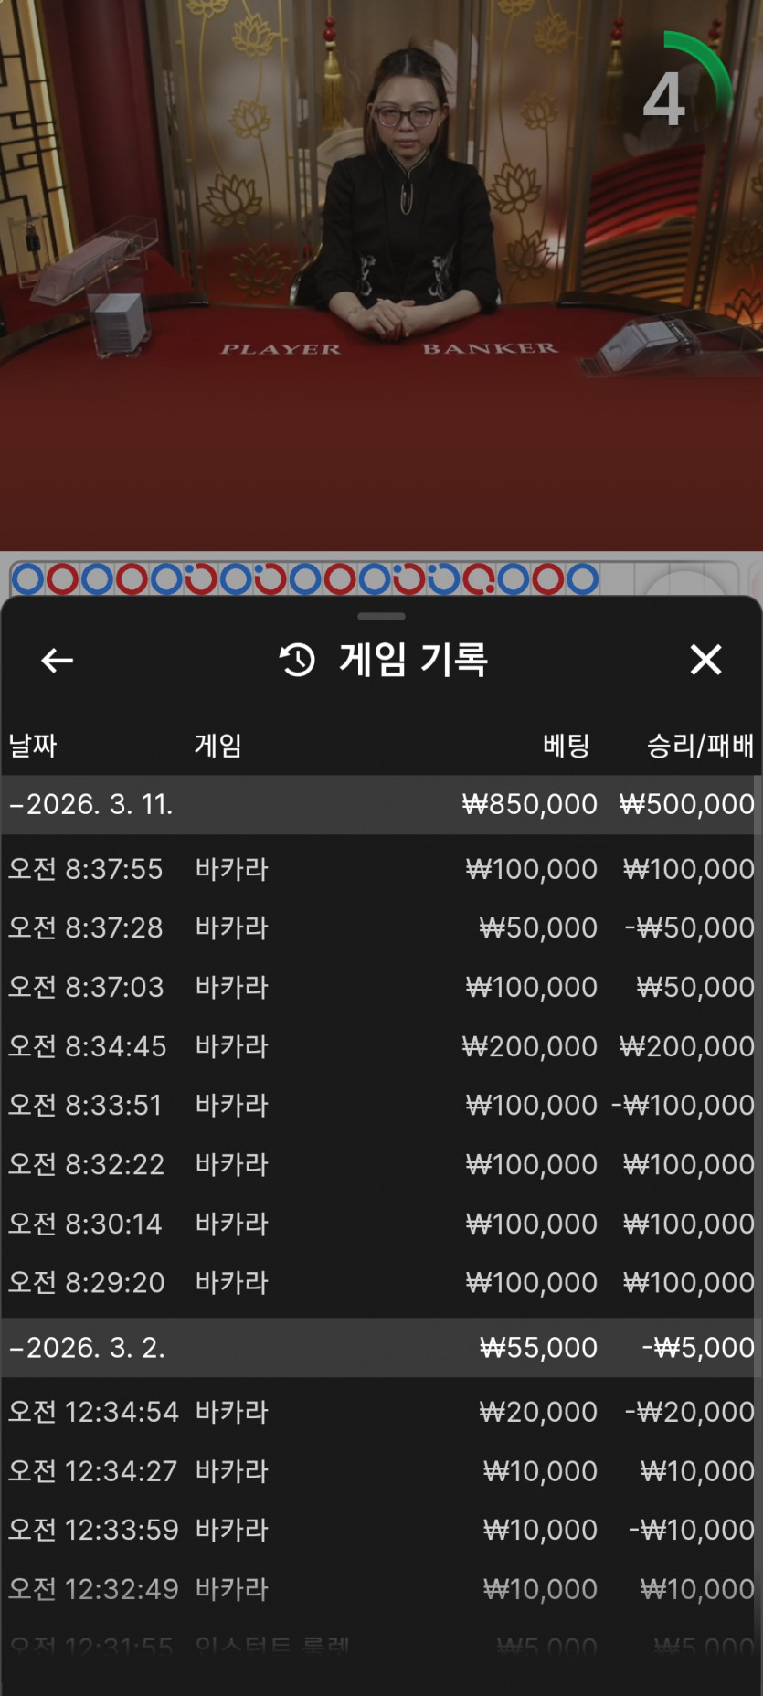Open the 오전 8:37:28 바카라 record
The height and width of the screenshot is (1696, 763).
pyautogui.click(x=381, y=927)
